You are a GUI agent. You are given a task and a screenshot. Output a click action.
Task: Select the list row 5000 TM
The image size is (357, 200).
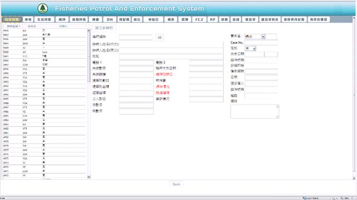[44, 61]
